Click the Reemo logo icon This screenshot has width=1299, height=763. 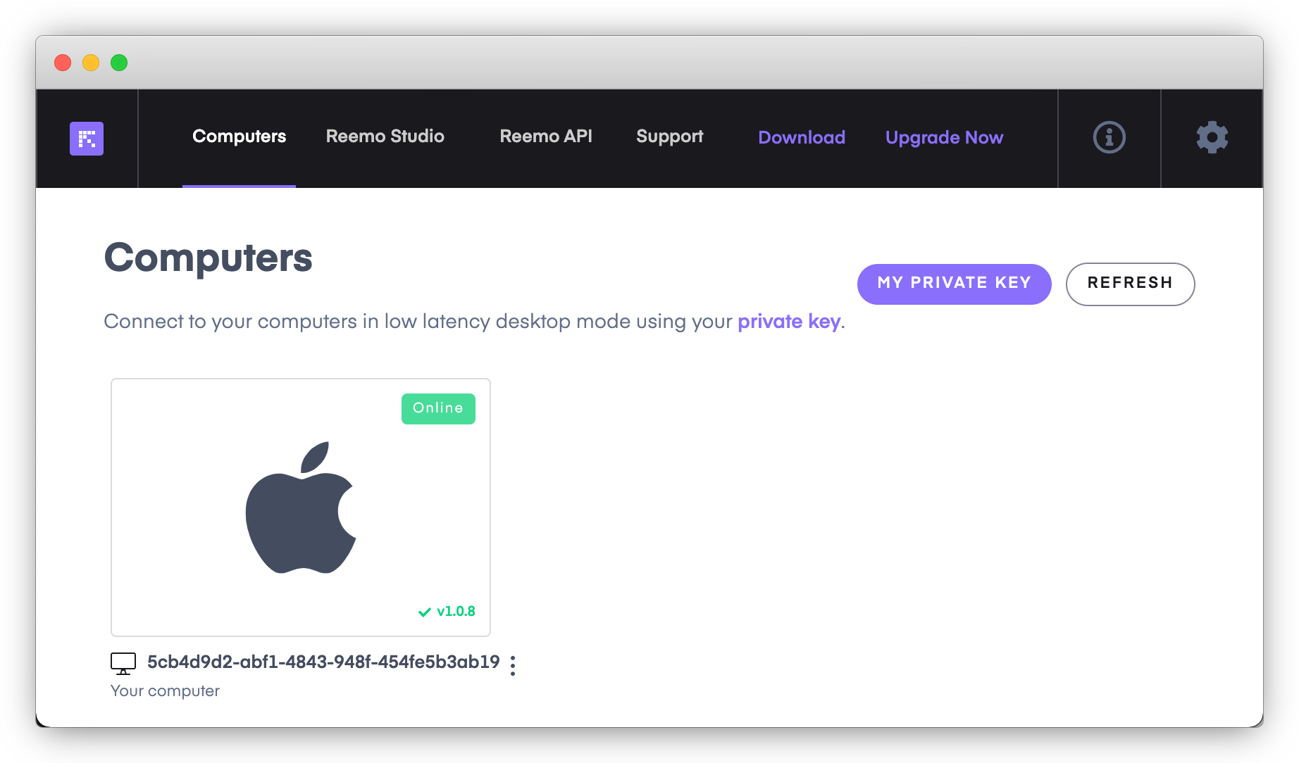point(87,138)
